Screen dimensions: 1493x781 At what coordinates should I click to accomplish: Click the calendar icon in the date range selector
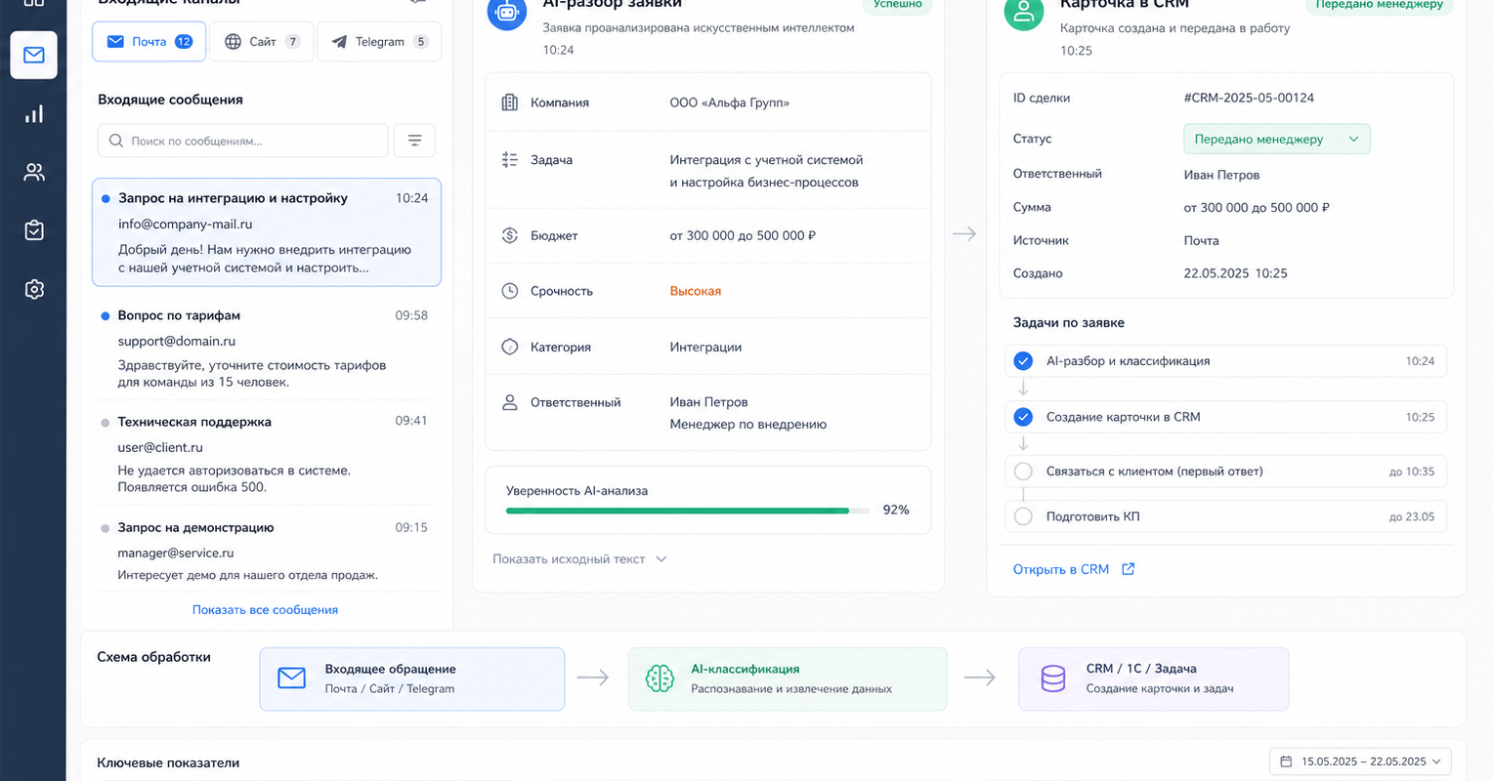point(1286,761)
